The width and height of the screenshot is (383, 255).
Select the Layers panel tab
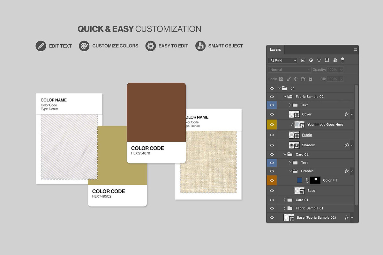tap(275, 50)
